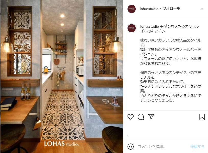Click the LOHAS profile avatar in header

(x=131, y=9)
